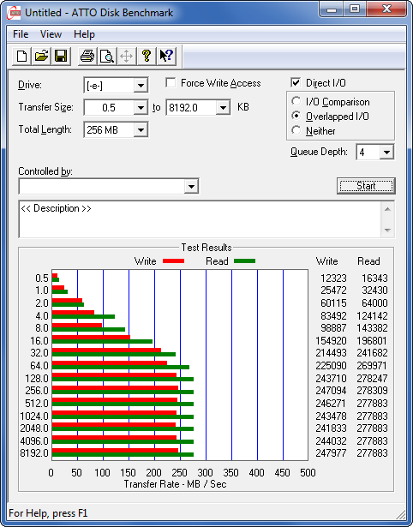Open the File menu
Screen dimensions: 413x527
click(21, 34)
